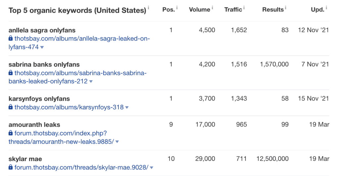This screenshot has width=339, height=176.
Task: Open thotsbay.com/albums/karsynfoys-318 link
Action: tap(69, 107)
